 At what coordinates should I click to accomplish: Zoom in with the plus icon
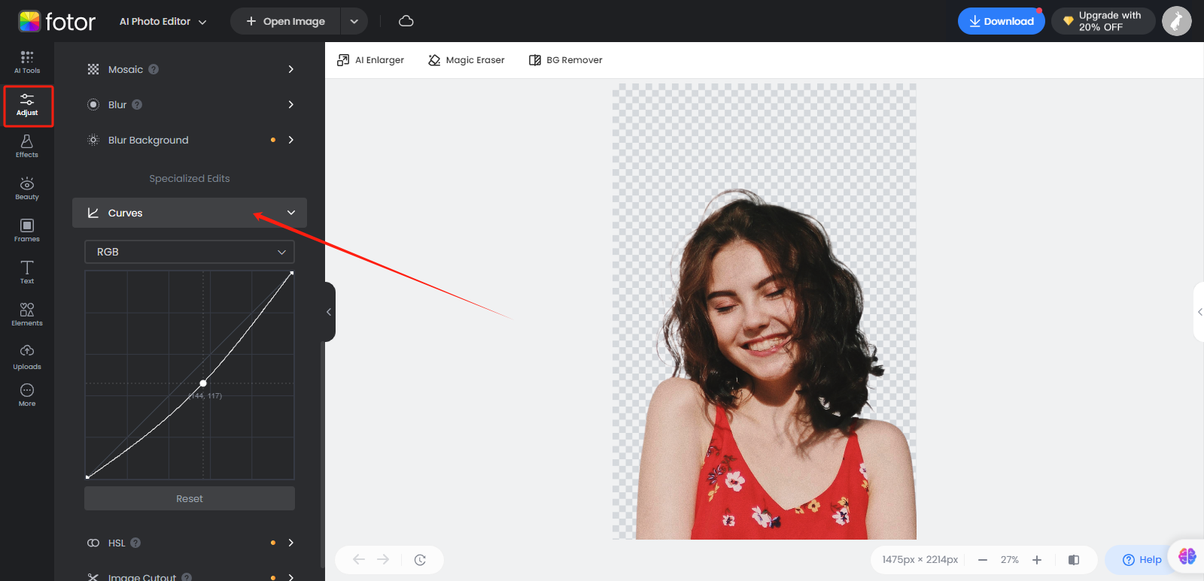[1037, 560]
